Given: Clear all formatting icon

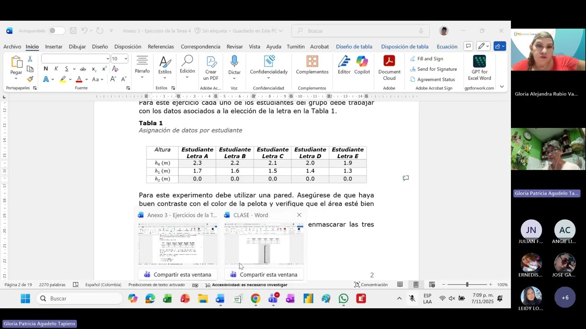Looking at the screenshot, I should click(115, 69).
